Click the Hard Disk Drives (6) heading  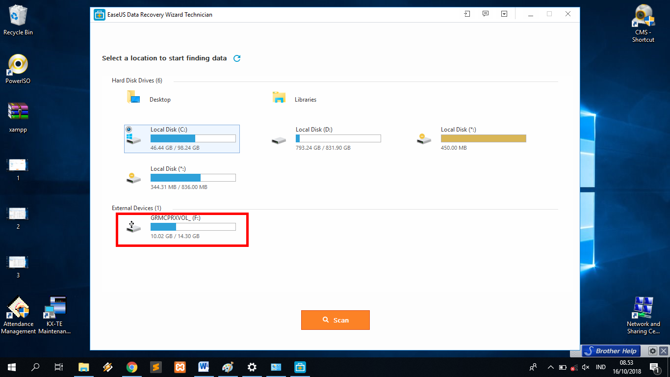(137, 81)
